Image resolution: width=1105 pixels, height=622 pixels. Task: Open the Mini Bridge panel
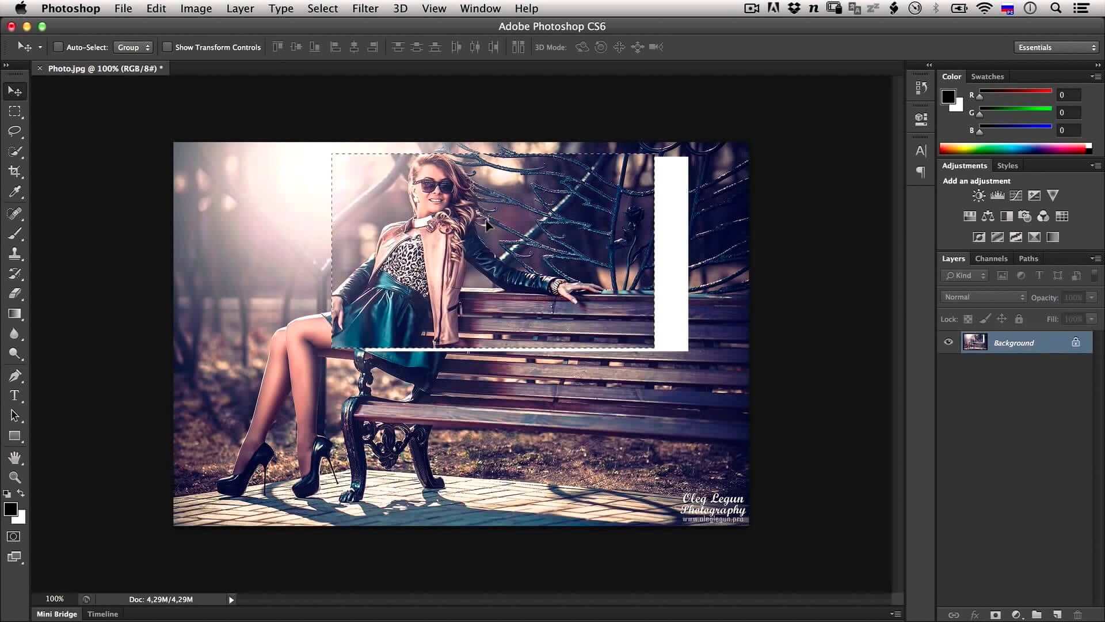click(56, 614)
